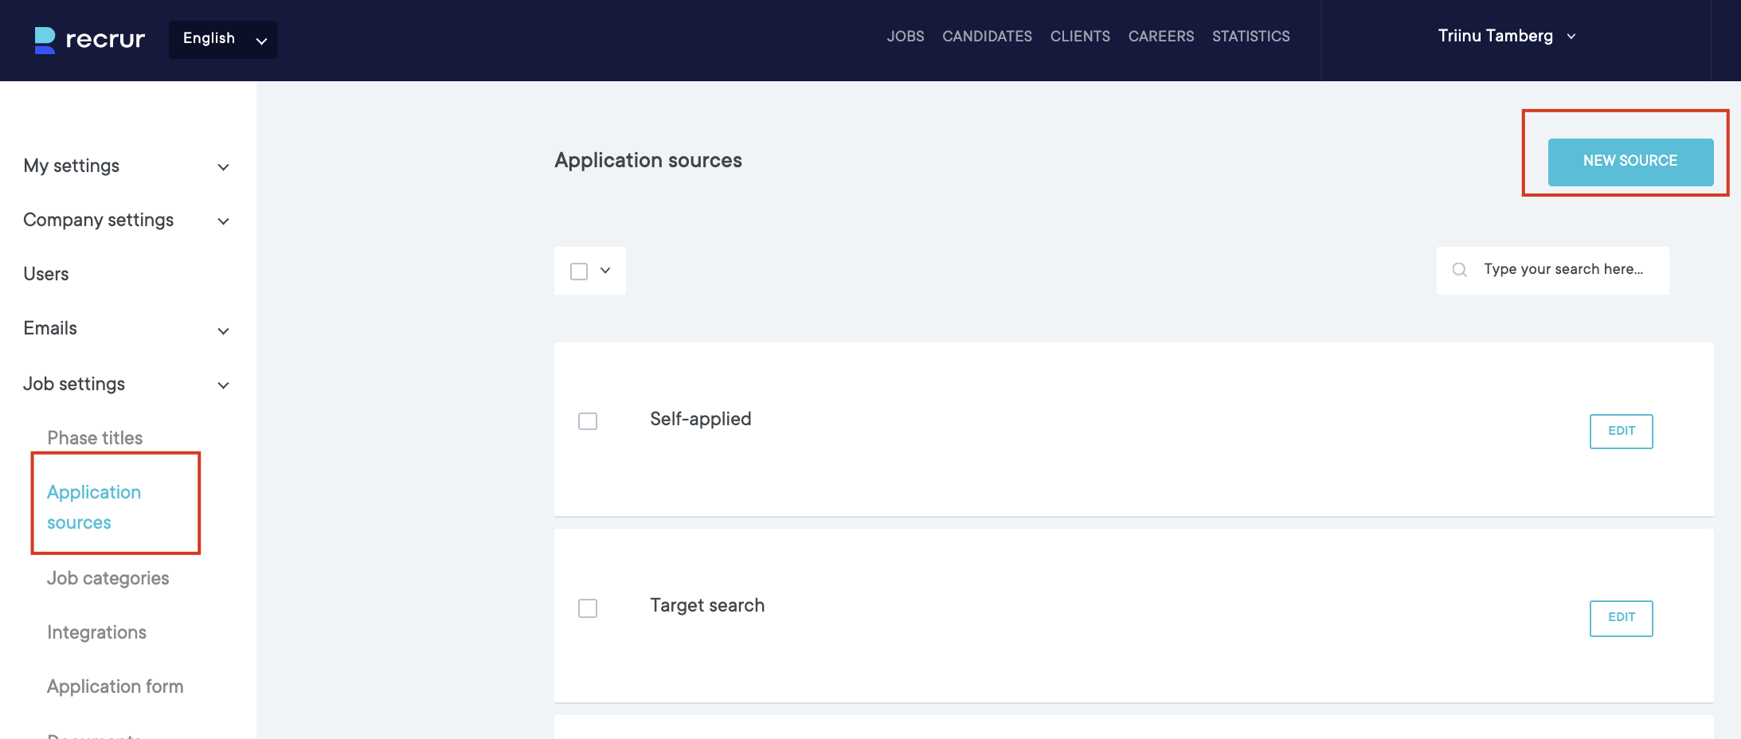The image size is (1741, 739).
Task: Click the New Source button
Action: 1630,162
